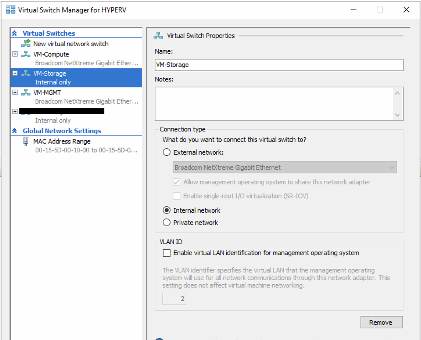Click the VM-Storage switch icon
The width and height of the screenshot is (421, 340).
pos(26,73)
